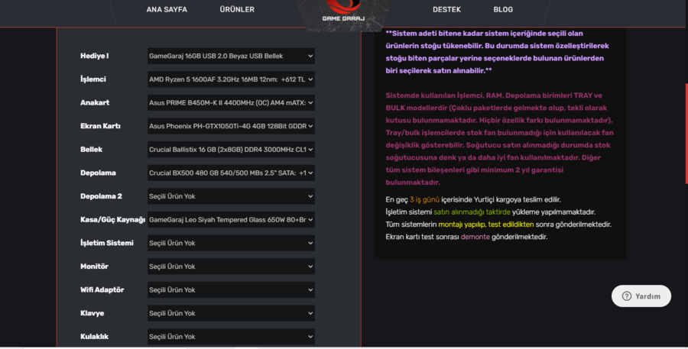688x349 pixels.
Task: Expand the Wifi Adaptör dropdown
Action: [231, 289]
